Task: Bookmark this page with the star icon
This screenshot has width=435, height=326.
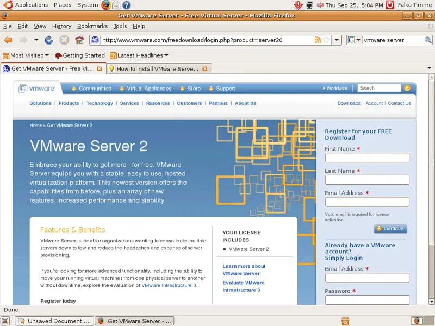Action: (326, 40)
